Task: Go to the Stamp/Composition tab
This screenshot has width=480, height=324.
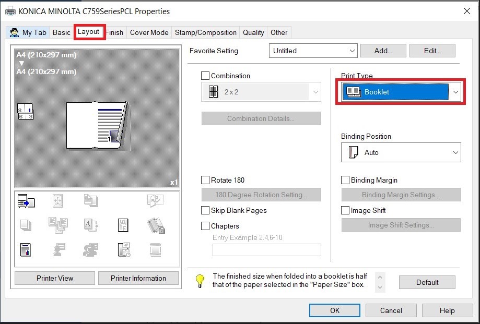Action: [206, 32]
